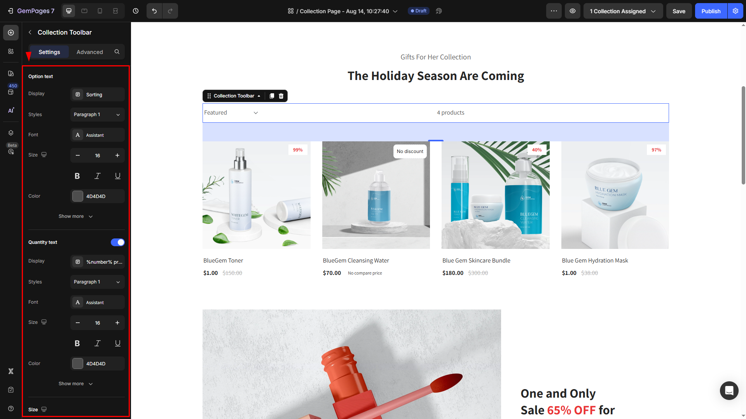Open the AI assistant sidebar icon
The image size is (746, 419).
tap(11, 110)
